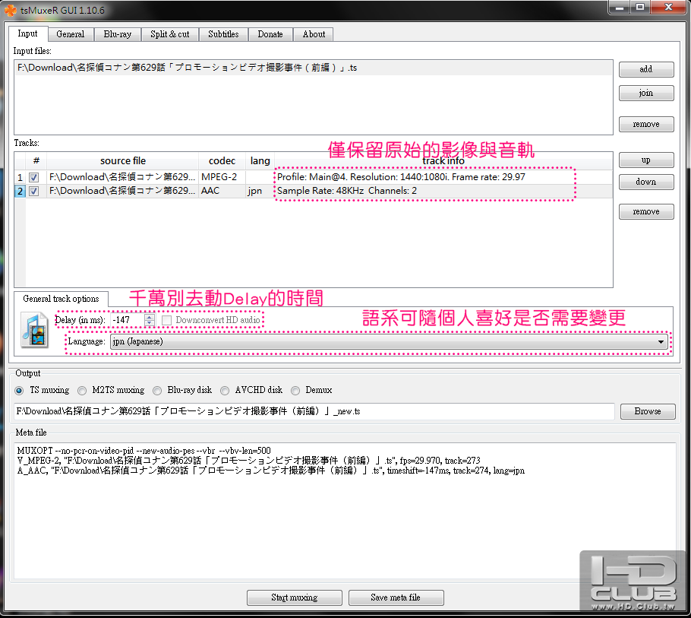Click Start muxing button
The height and width of the screenshot is (618, 691).
[x=295, y=597]
